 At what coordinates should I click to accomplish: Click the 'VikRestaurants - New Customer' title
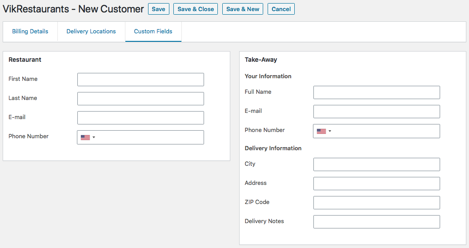pos(73,9)
